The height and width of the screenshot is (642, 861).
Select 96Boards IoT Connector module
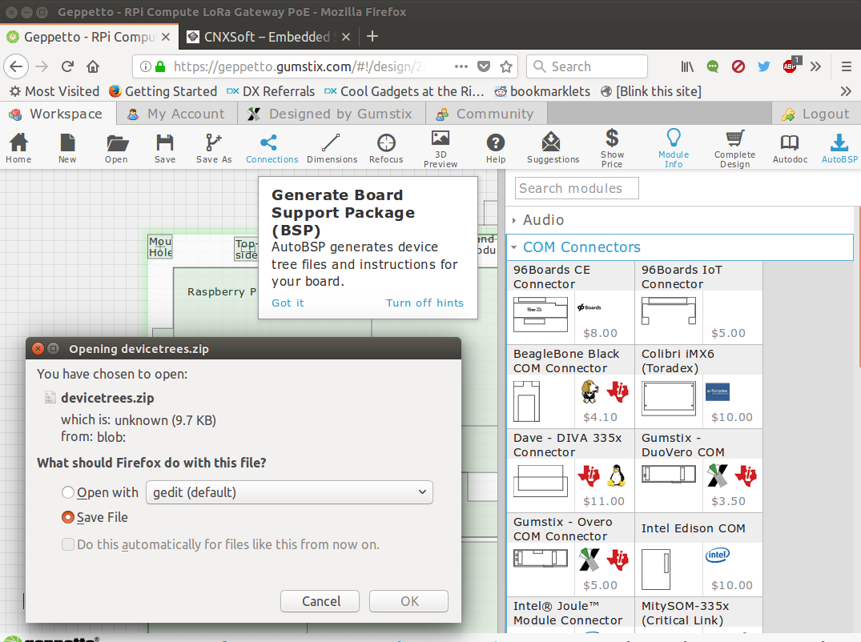pos(698,303)
